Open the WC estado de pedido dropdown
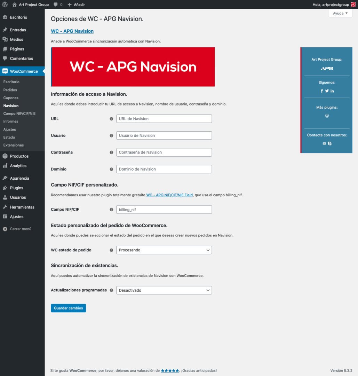The width and height of the screenshot is (358, 376). tap(164, 250)
